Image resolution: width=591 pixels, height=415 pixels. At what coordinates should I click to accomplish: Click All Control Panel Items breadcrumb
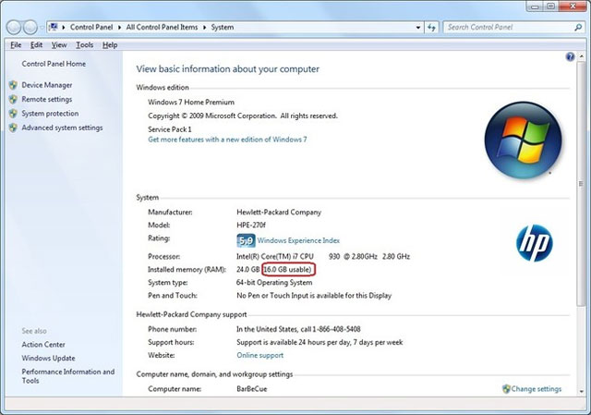162,27
